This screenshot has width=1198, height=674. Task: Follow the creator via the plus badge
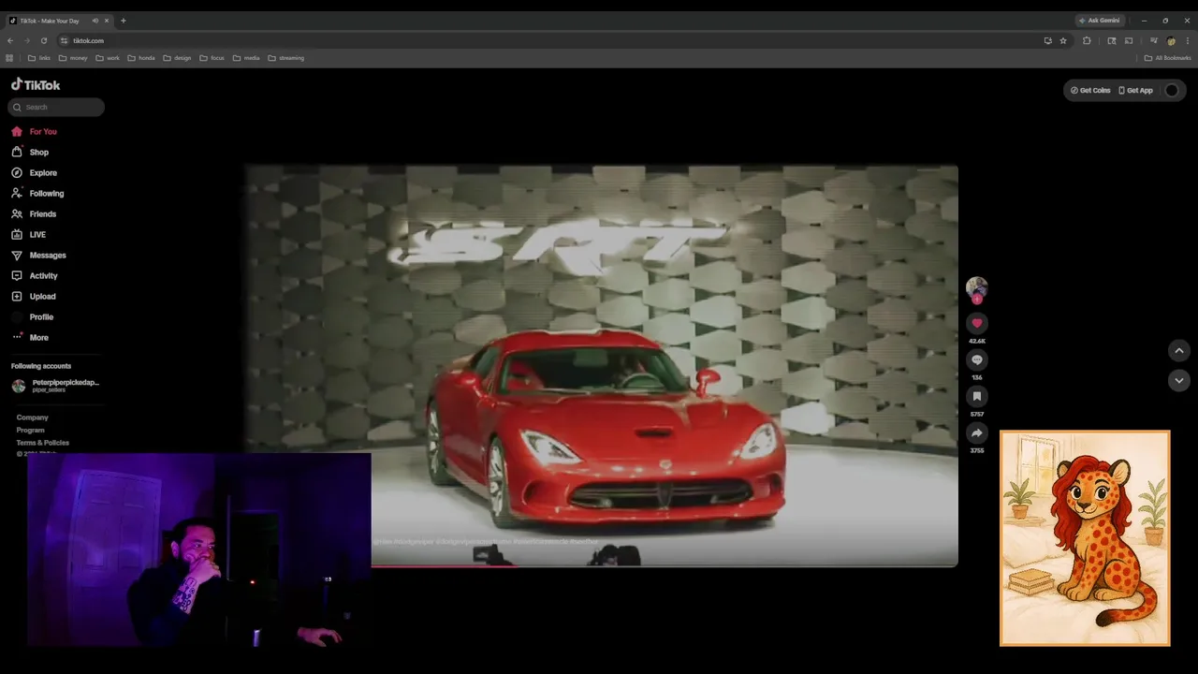coord(977,300)
